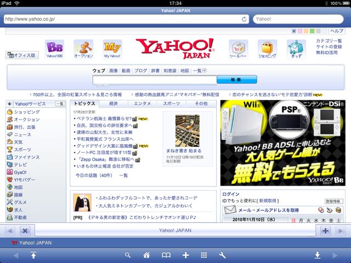351x263 pixels.
Task: Add a new tab with plus button
Action: tap(325, 231)
